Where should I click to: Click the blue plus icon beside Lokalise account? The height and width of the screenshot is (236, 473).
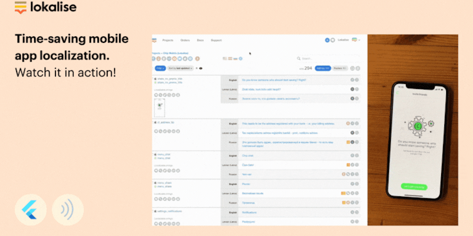(327, 40)
